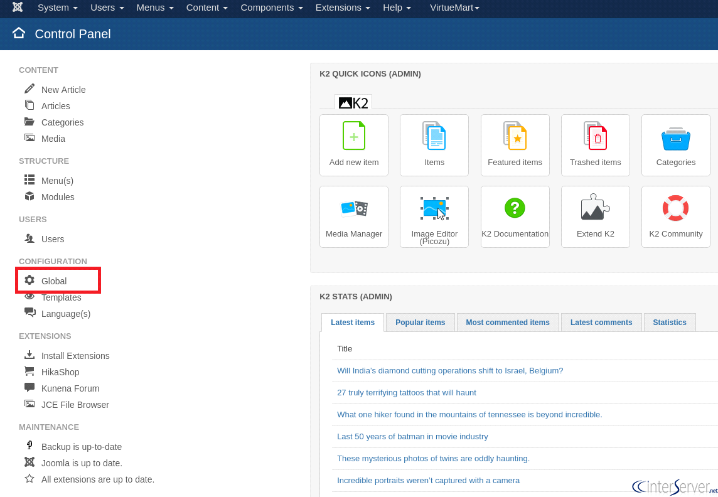718x497 pixels.
Task: Open the VirtueMart dropdown menu
Action: [x=454, y=8]
